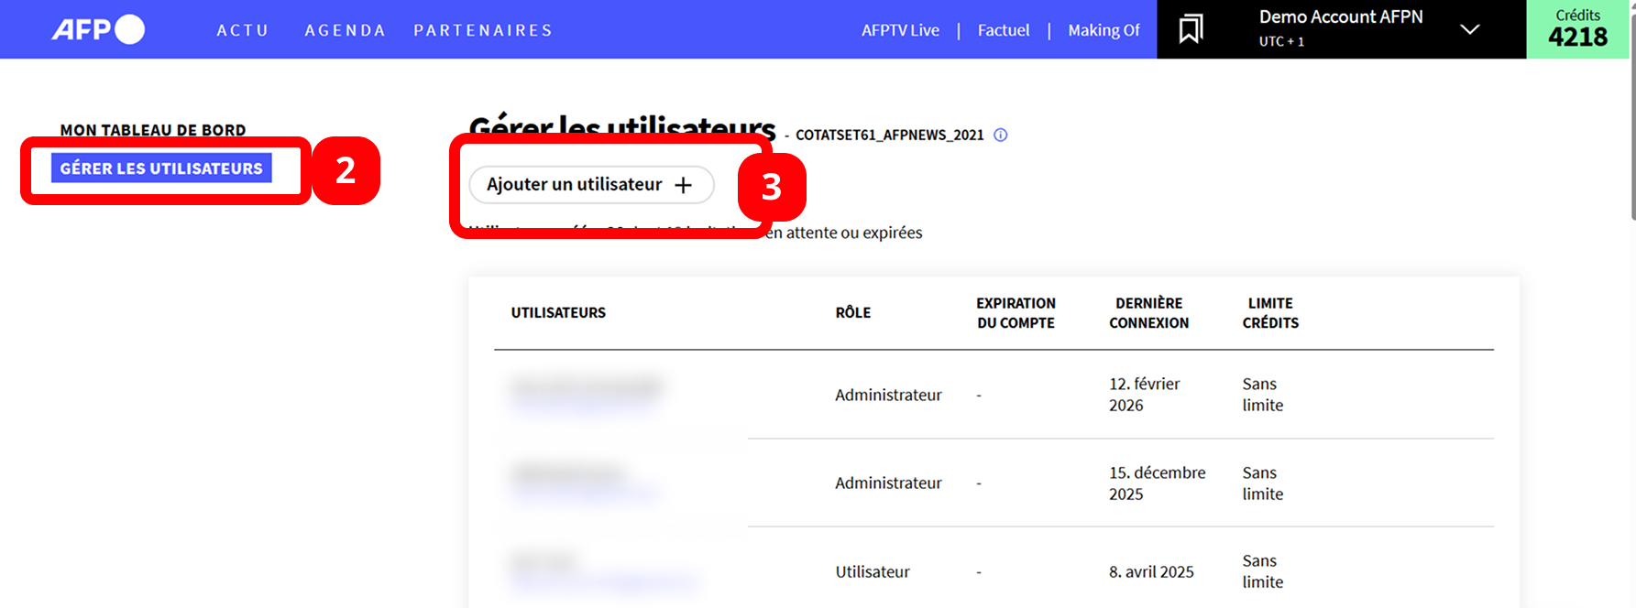This screenshot has width=1636, height=608.
Task: Expand the Demo Account AFPN chevron
Action: (1469, 29)
